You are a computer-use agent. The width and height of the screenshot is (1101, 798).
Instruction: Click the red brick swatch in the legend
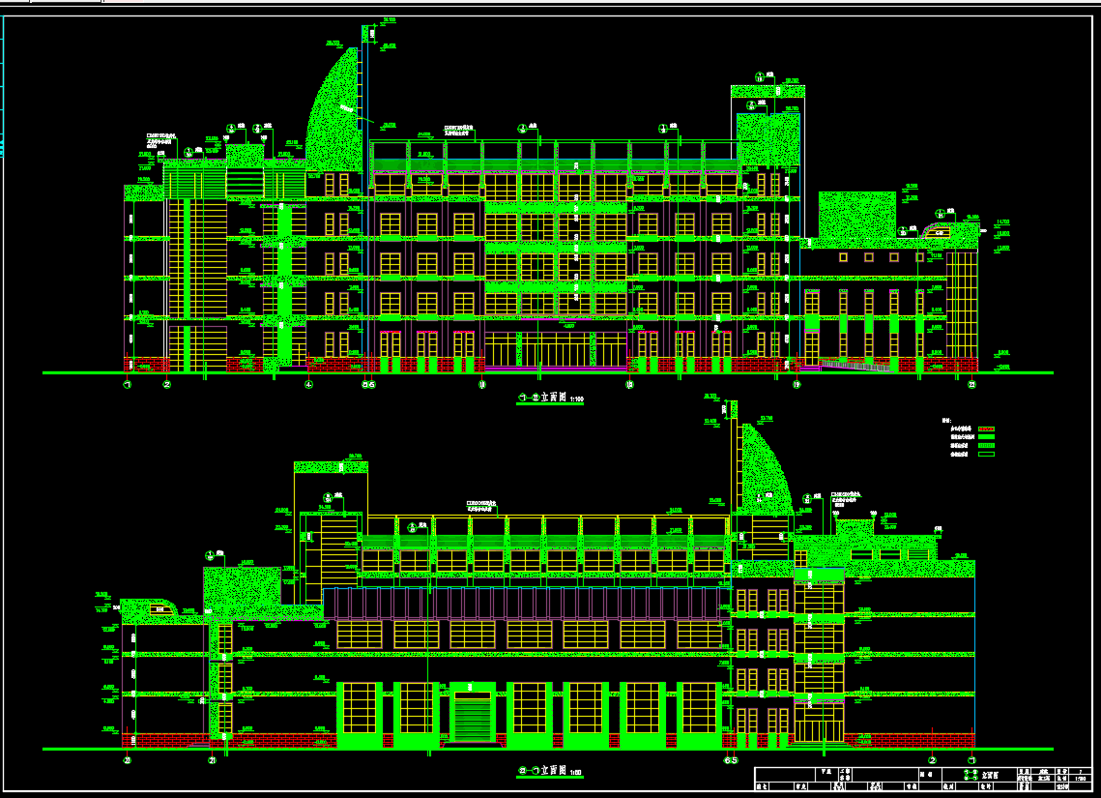pyautogui.click(x=986, y=429)
